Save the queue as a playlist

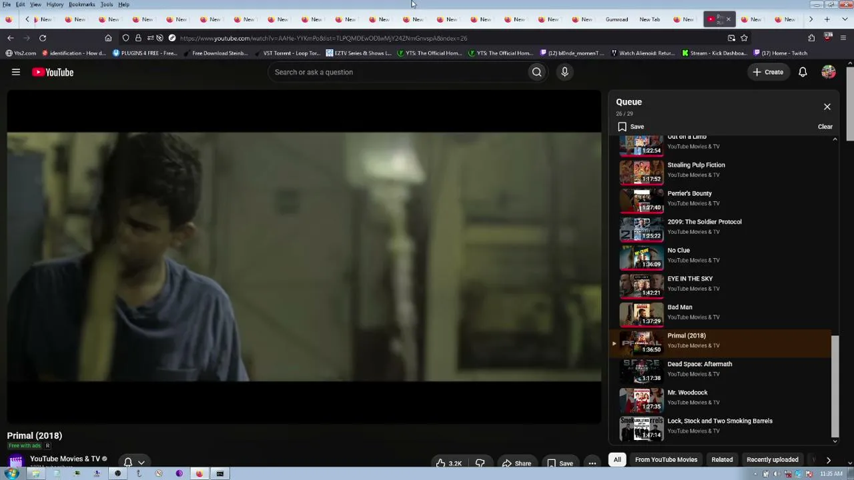tap(630, 127)
